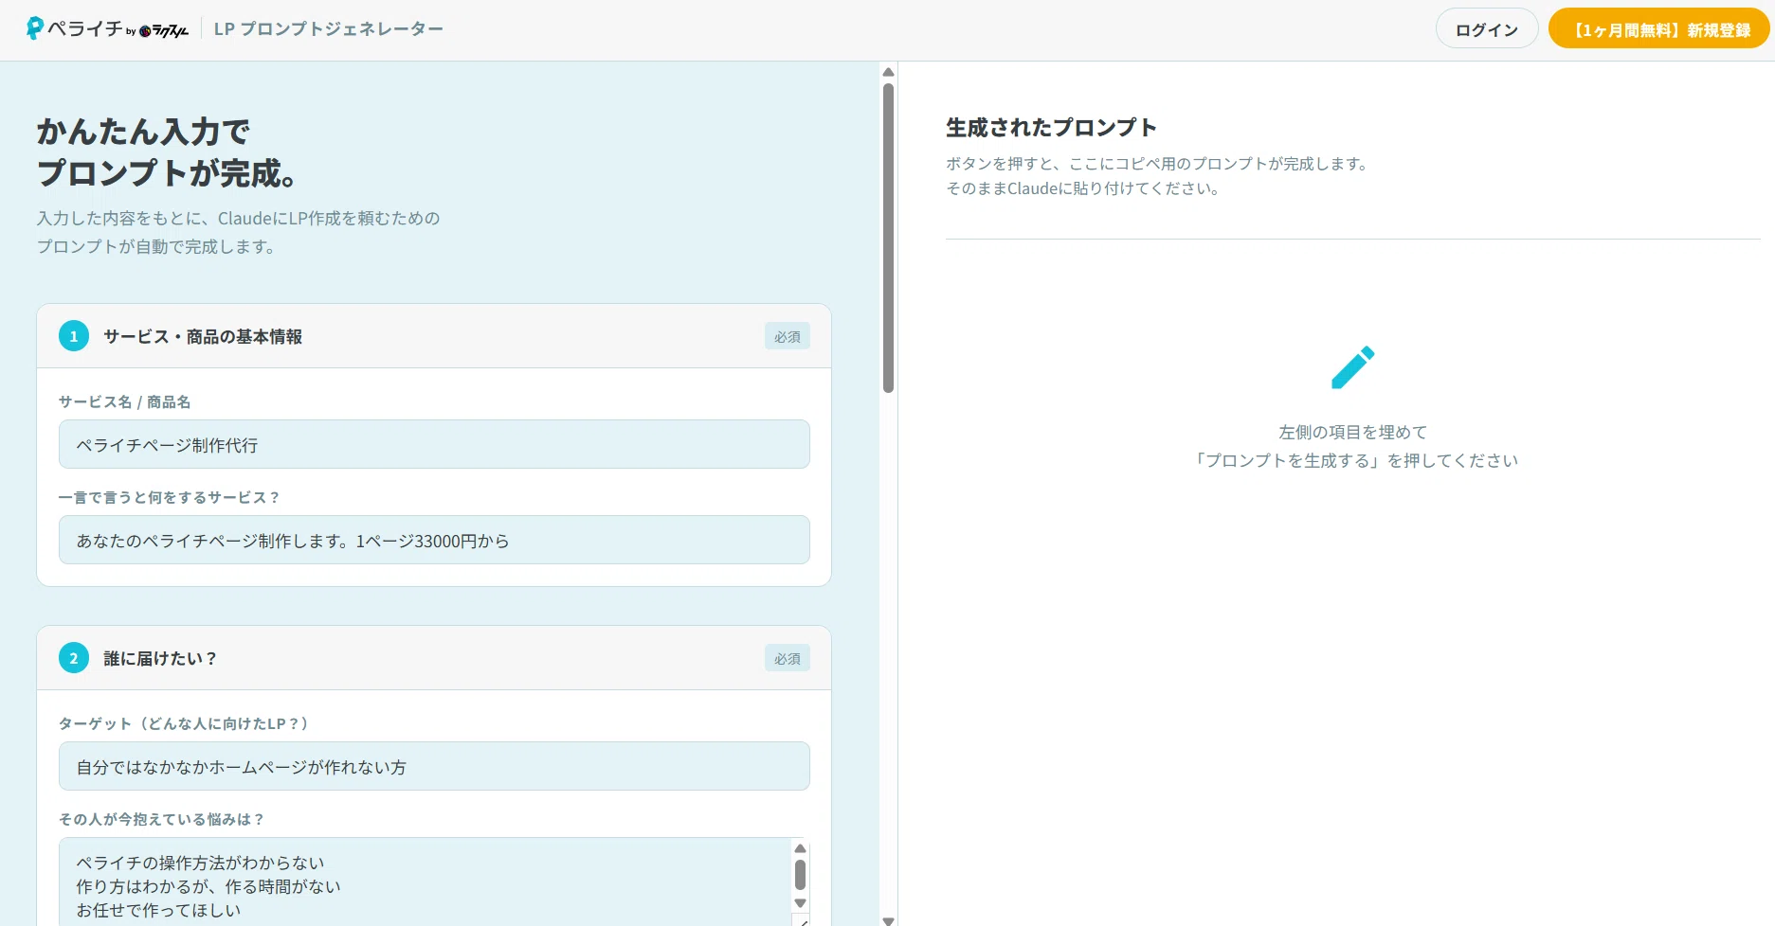
Task: Click the 誰に届けたい？ heading
Action: click(x=160, y=658)
